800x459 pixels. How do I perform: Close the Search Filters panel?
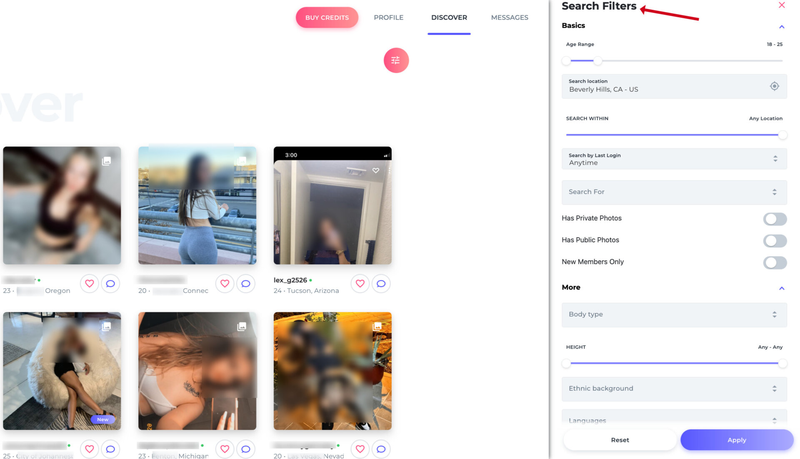point(782,5)
